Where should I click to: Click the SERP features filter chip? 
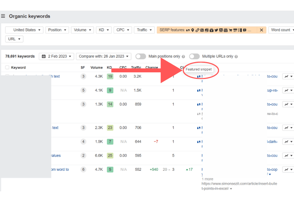pyautogui.click(x=206, y=30)
